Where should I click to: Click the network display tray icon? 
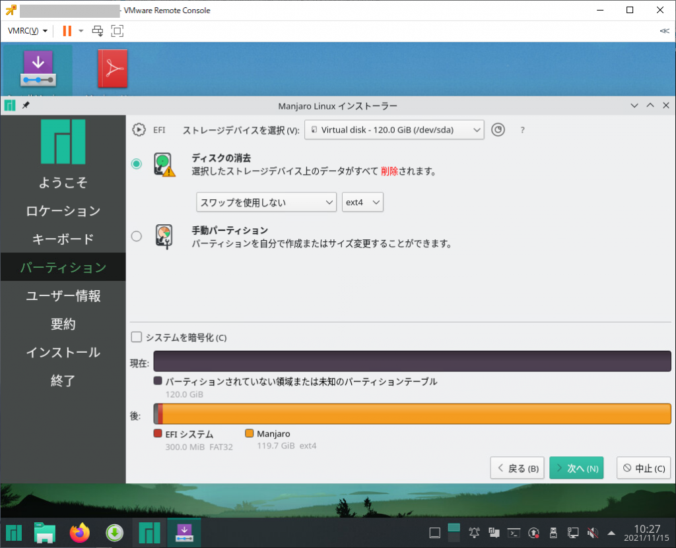573,533
